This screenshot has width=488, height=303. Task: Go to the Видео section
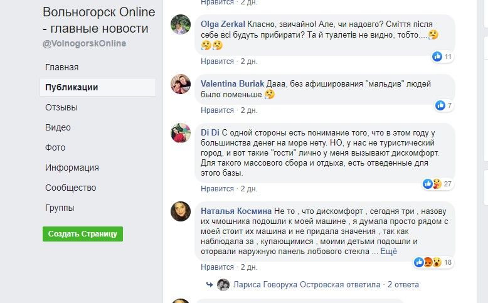pos(58,127)
